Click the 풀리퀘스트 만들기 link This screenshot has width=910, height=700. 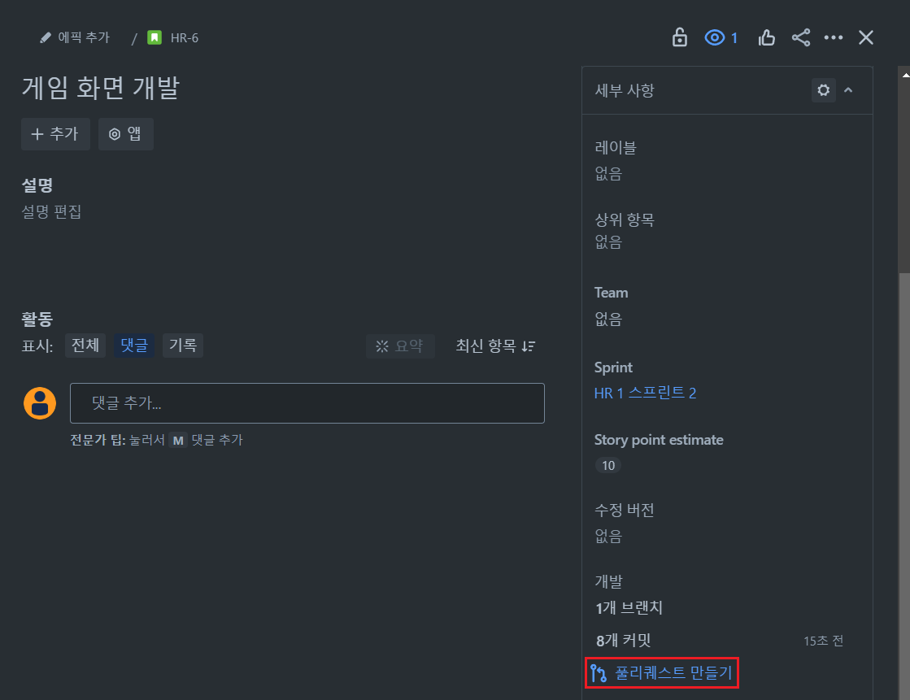(662, 672)
